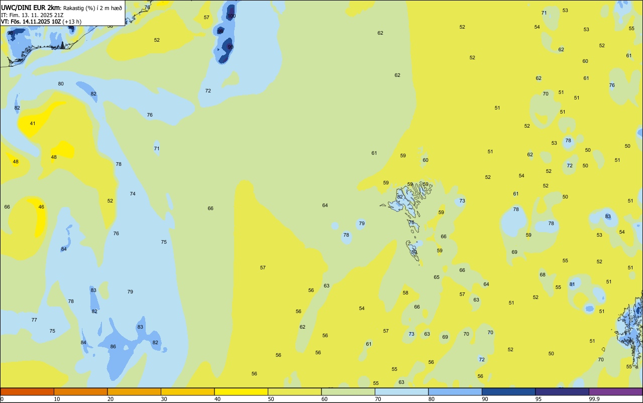Click the humidity value 46 on the map
Viewport: 643px width, 403px height.
click(x=41, y=207)
